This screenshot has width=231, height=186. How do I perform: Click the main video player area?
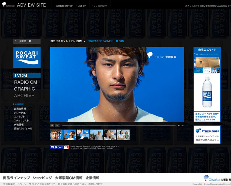117,84
